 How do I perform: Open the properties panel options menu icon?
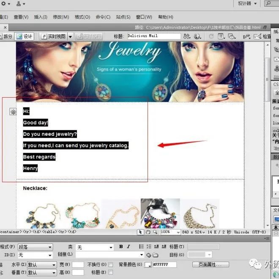tap(266, 238)
